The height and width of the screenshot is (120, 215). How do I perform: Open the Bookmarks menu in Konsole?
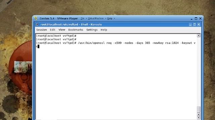(76, 30)
